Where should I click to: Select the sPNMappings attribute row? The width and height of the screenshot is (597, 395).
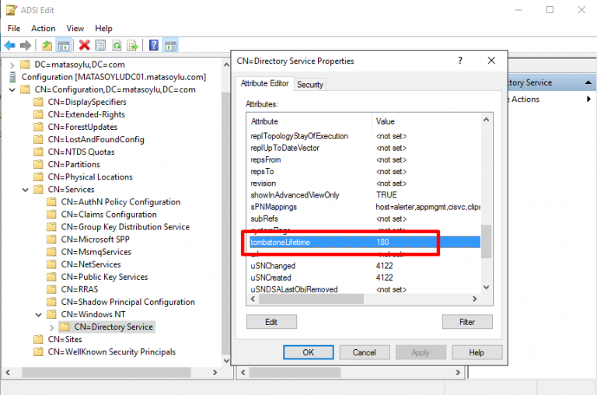(365, 207)
